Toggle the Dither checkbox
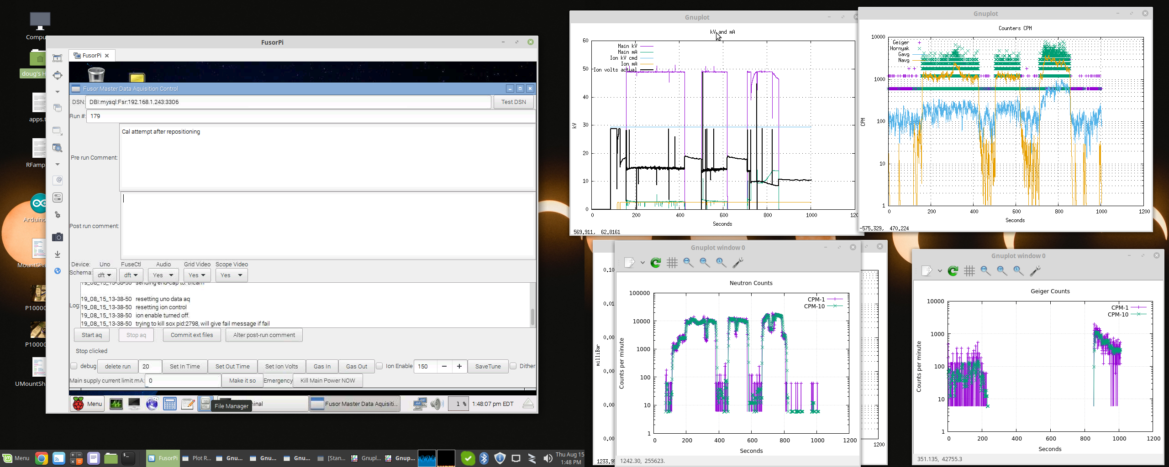Viewport: 1169px width, 467px height. [x=513, y=366]
